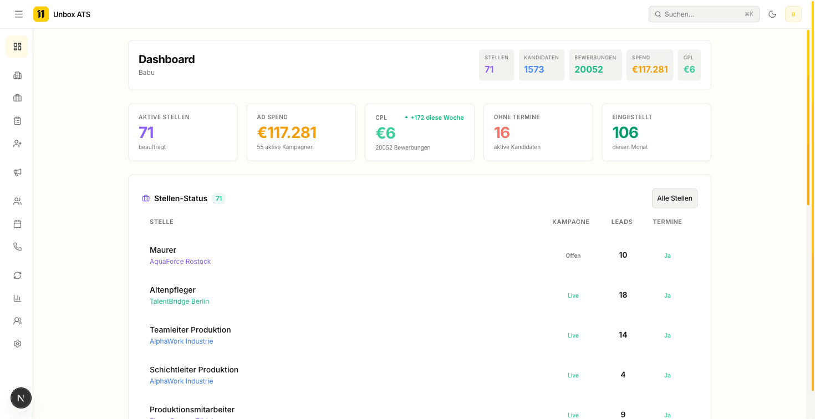Click the Stellen-Status briefcase icon
Viewport: 815px width, 419px height.
click(x=145, y=198)
